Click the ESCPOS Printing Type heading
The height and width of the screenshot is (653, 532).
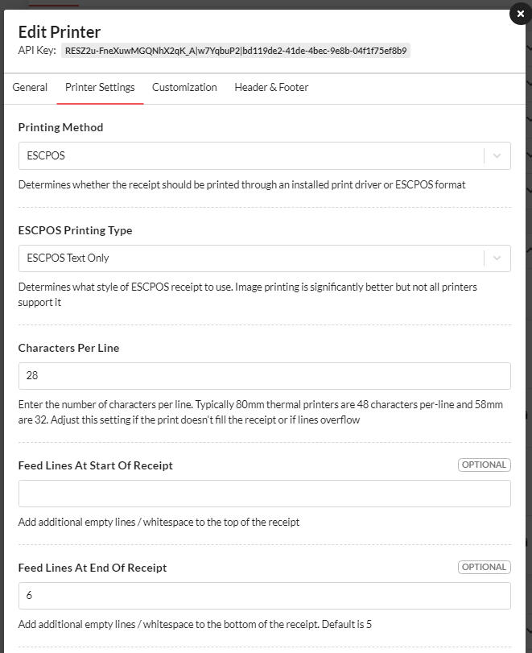tap(75, 230)
